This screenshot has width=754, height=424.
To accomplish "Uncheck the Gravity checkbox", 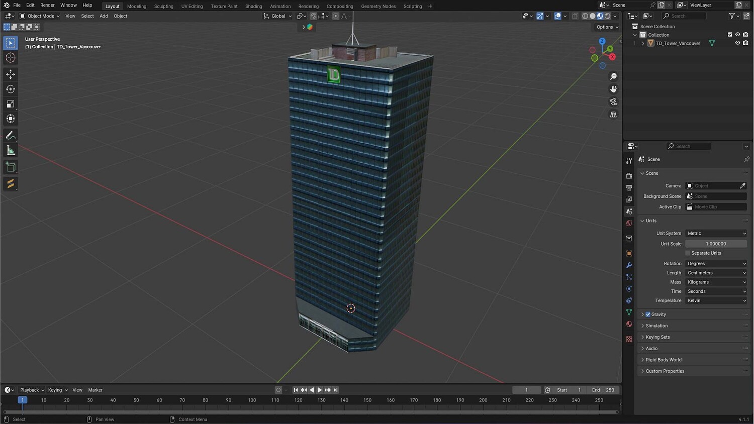I will (648, 314).
